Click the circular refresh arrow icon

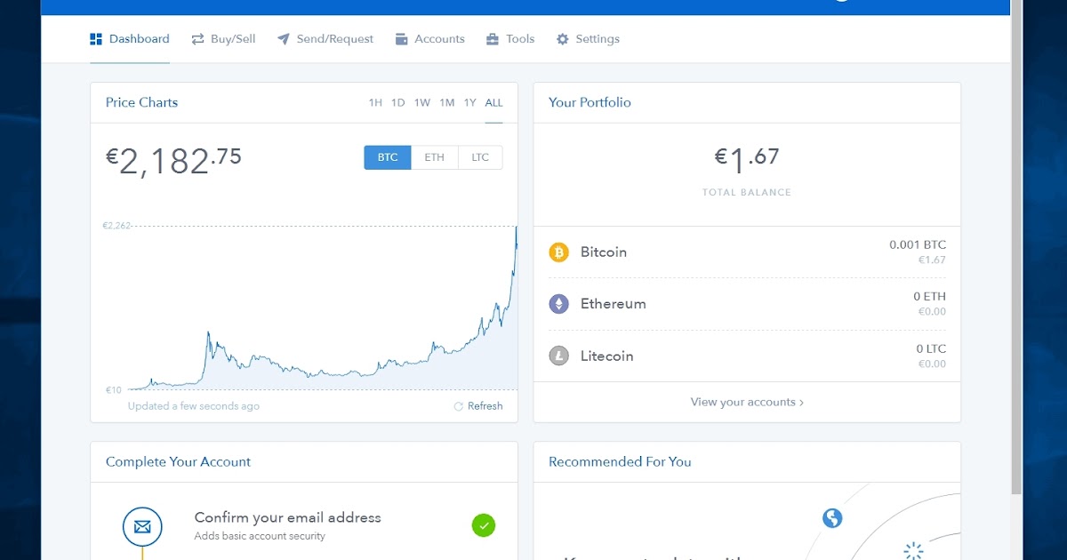pos(459,406)
